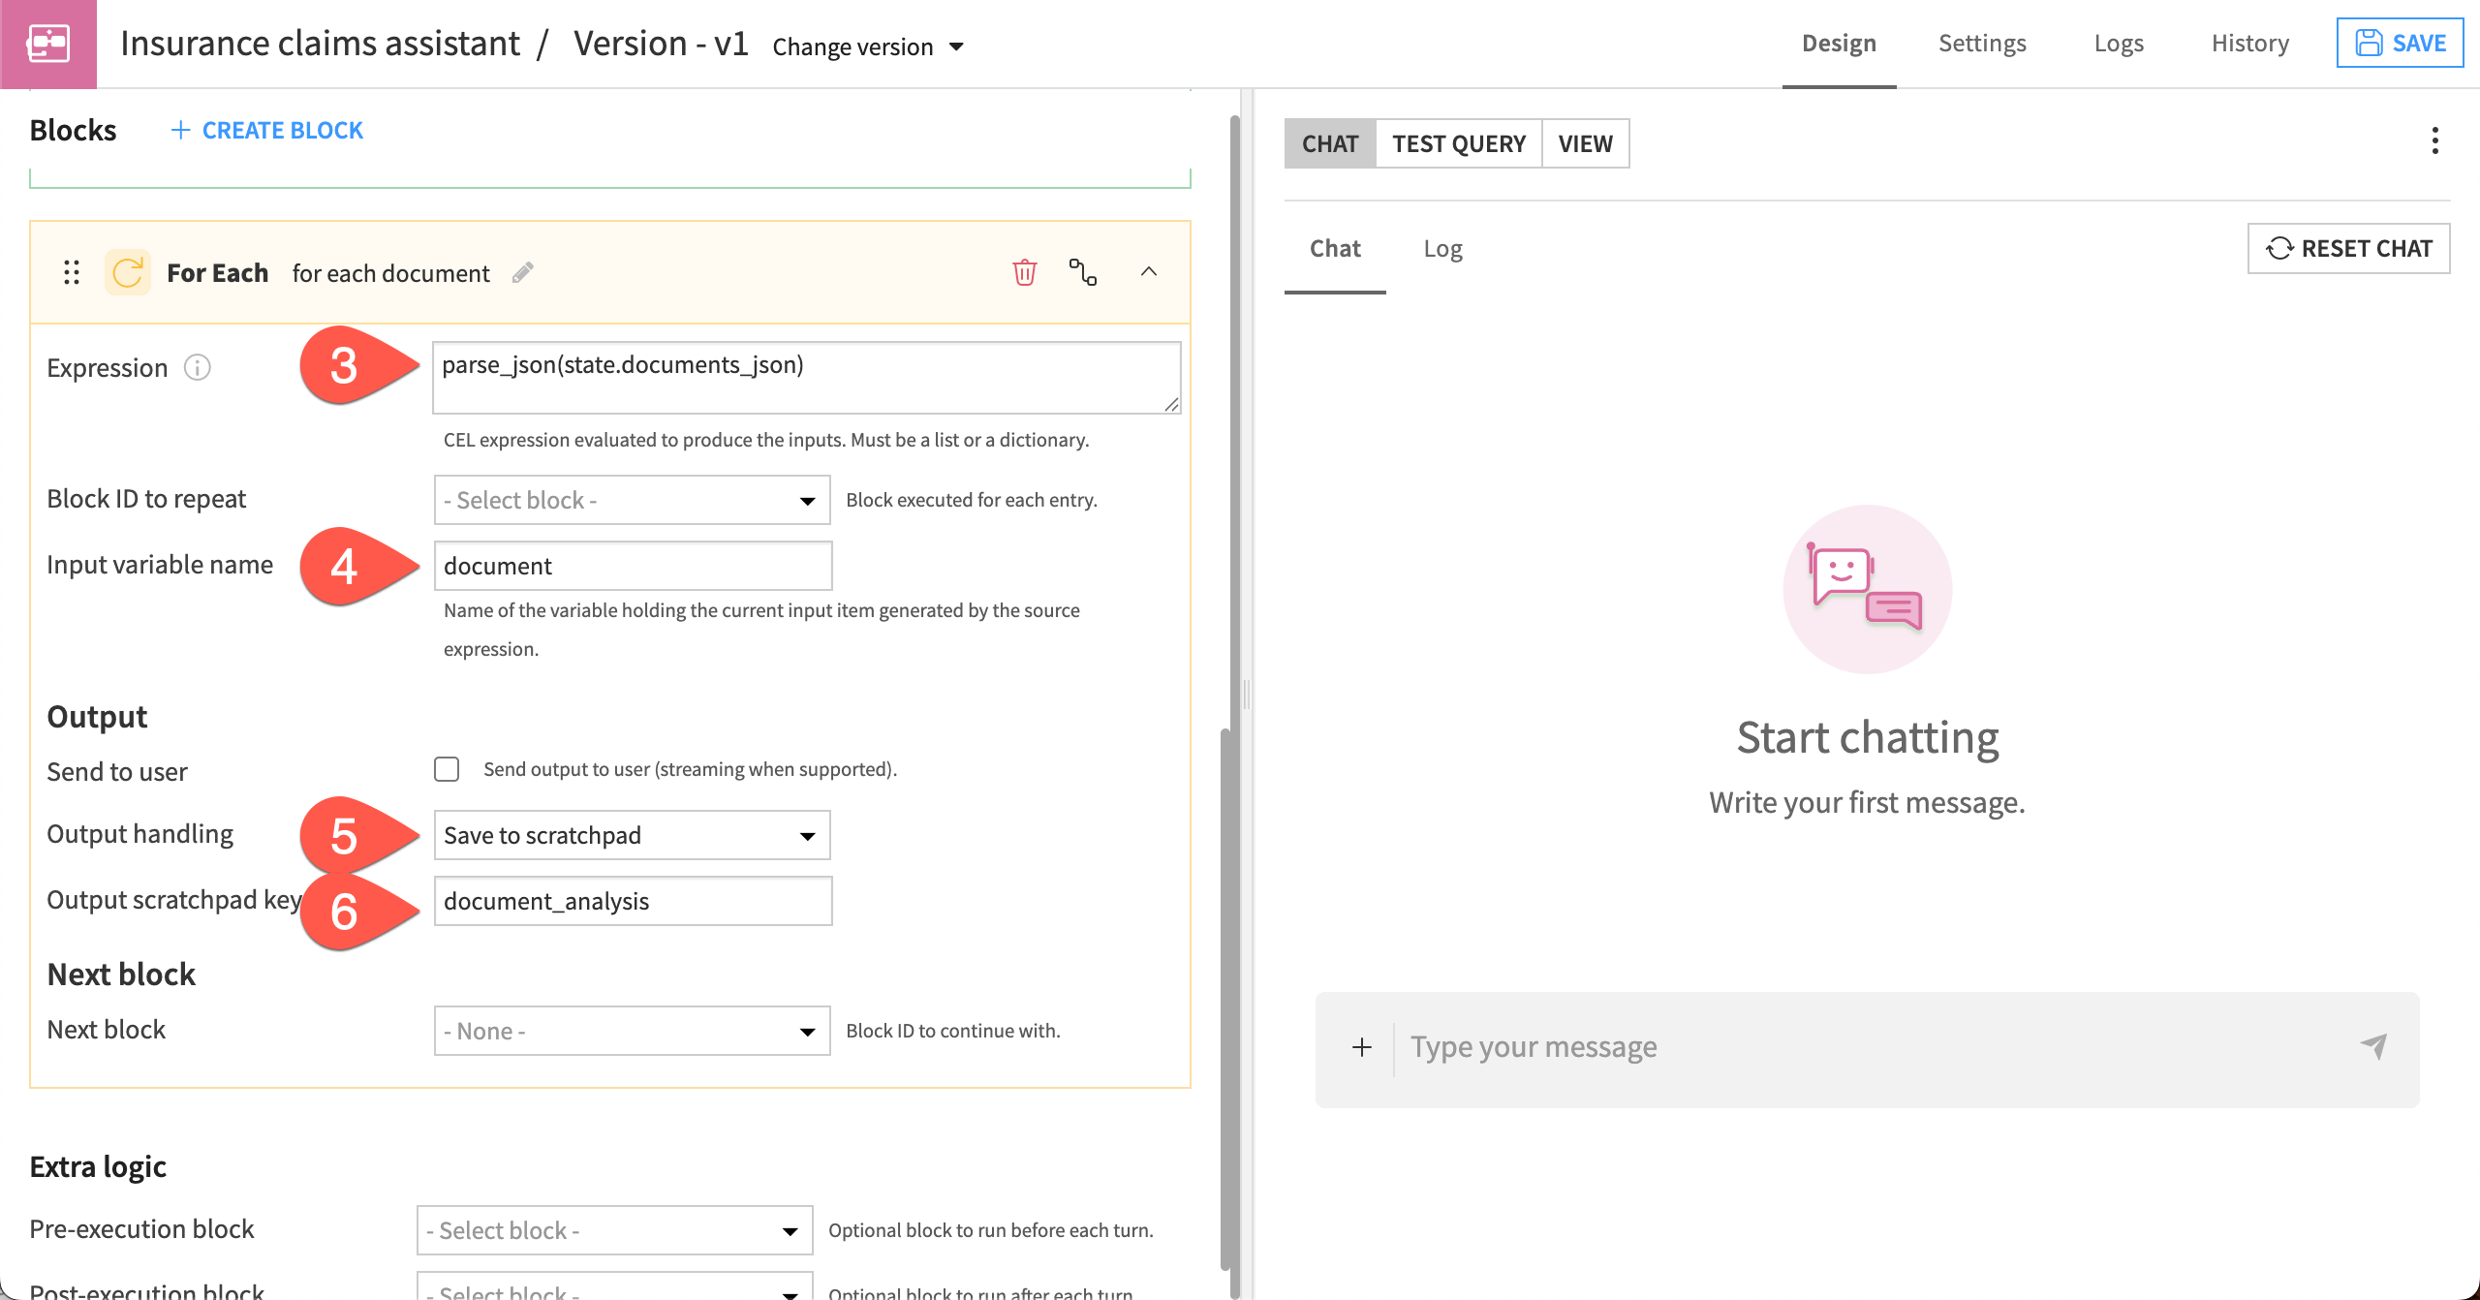The width and height of the screenshot is (2480, 1300).
Task: Open the Block ID to repeat selector
Action: tap(631, 499)
